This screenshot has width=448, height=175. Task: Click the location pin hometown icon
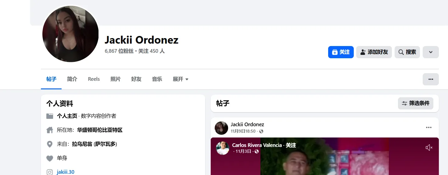click(x=50, y=144)
